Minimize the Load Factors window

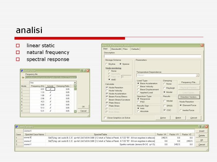coord(199,127)
